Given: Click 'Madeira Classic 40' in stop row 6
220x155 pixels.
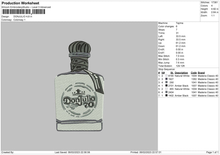Looking at the screenshot, I should (208, 92).
